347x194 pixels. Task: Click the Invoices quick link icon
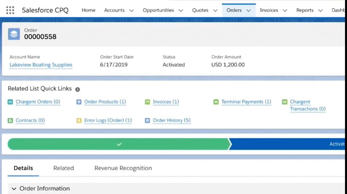pos(147,102)
